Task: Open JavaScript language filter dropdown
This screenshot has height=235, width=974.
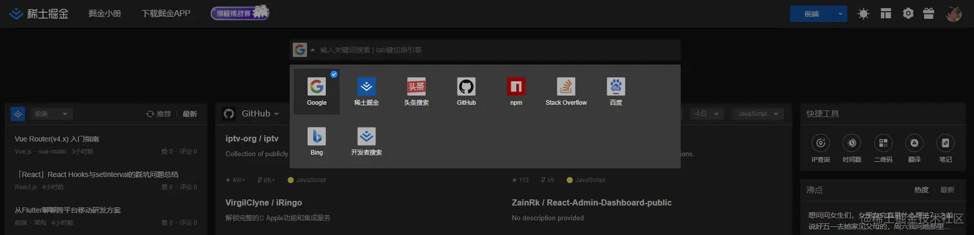Action: pyautogui.click(x=758, y=114)
